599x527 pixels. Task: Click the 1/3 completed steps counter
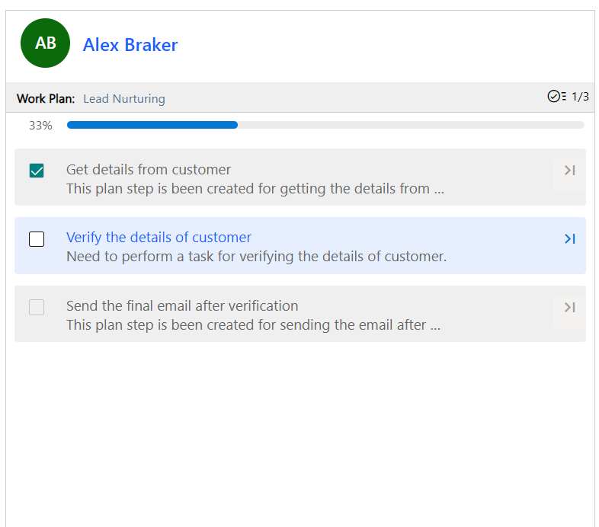point(580,97)
